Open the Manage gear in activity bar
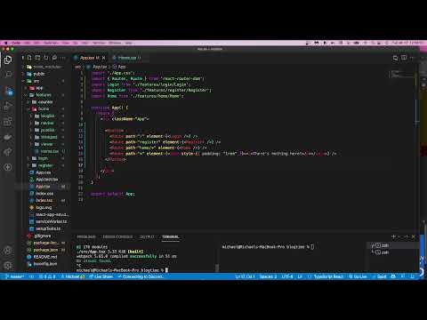427x320 pixels. [8, 265]
